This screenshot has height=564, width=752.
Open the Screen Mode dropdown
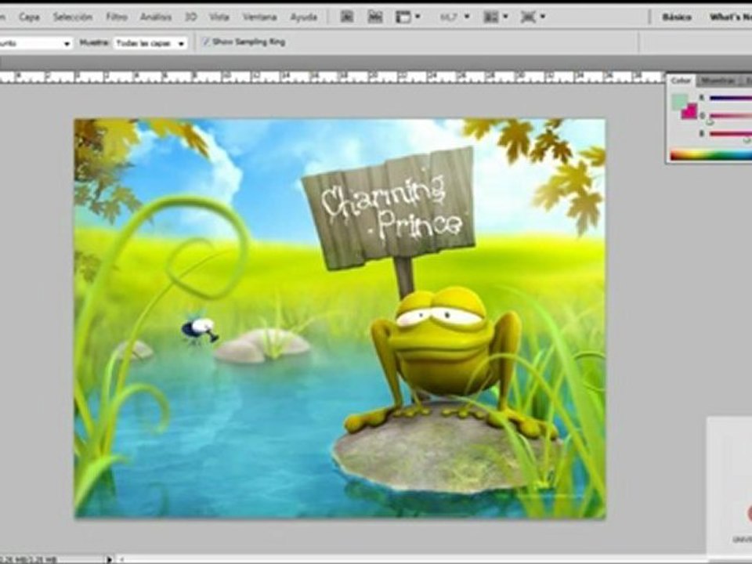[x=533, y=16]
